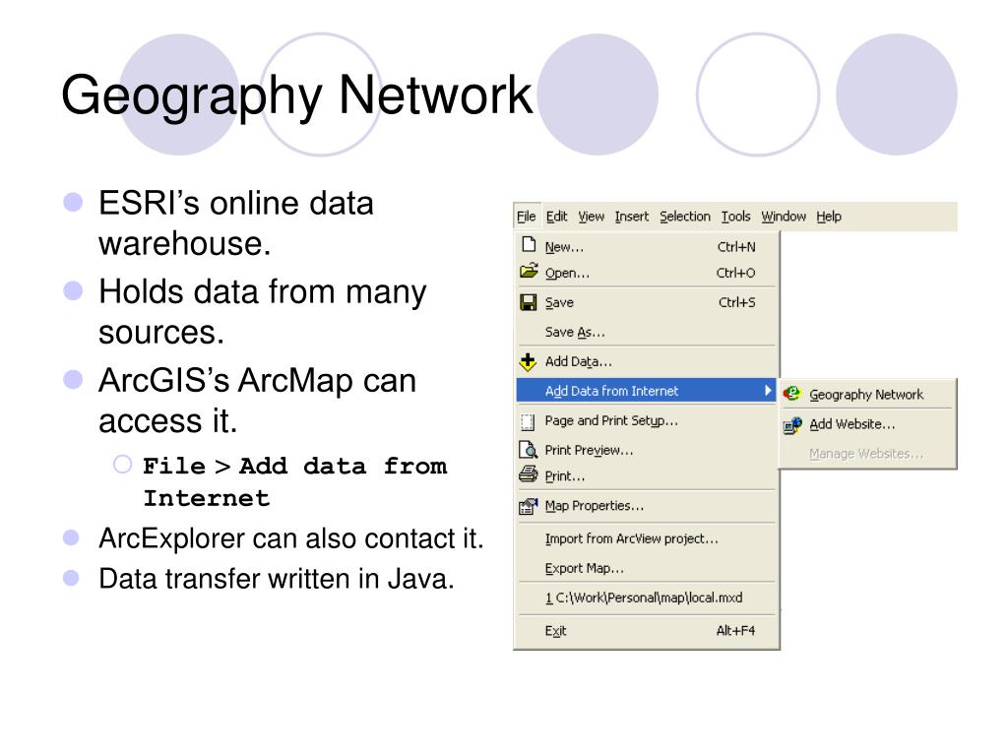Select Print... from the menu
The image size is (1008, 756).
point(646,476)
